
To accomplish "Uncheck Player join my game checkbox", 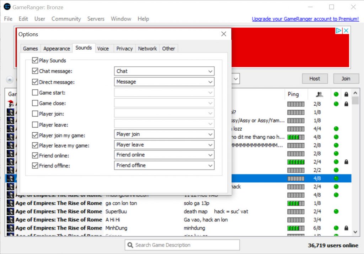I will click(35, 135).
